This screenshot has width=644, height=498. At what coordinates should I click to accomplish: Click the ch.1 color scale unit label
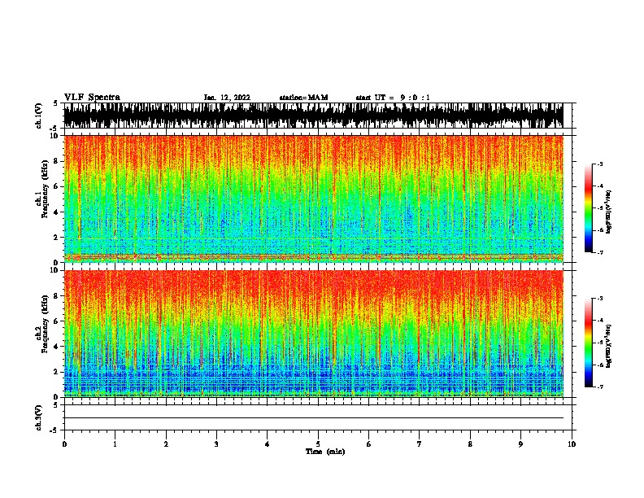(x=608, y=212)
